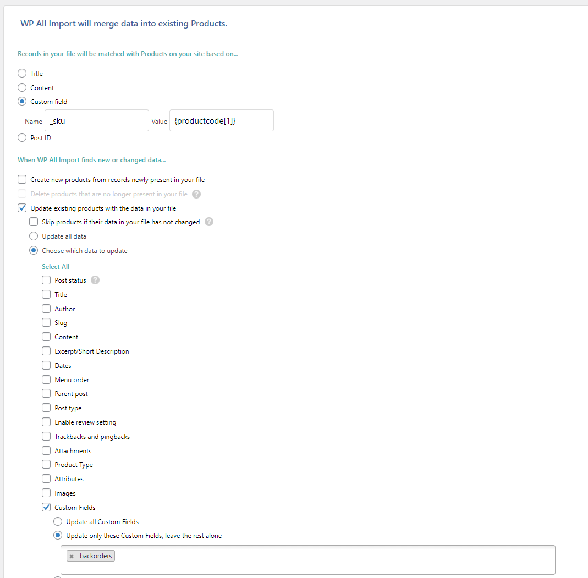Remove the _backorders tag using x icon
This screenshot has width=588, height=578.
click(72, 557)
